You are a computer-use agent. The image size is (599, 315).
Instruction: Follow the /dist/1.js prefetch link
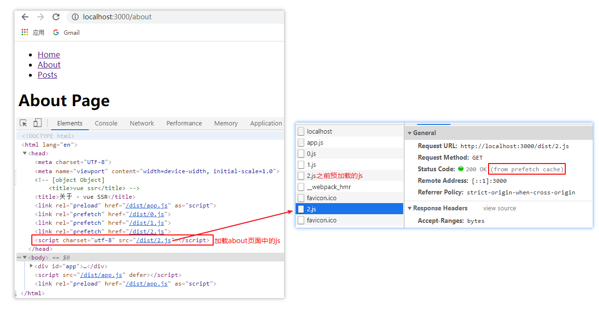147,223
